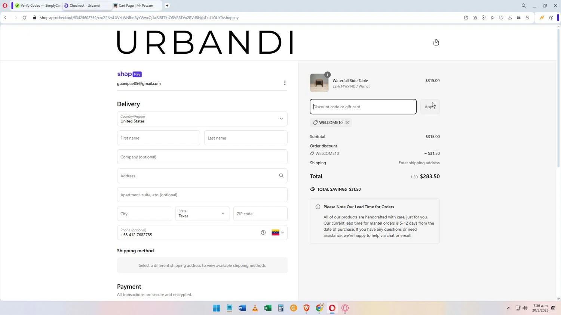Open the ad blocker shield icon

[484, 18]
